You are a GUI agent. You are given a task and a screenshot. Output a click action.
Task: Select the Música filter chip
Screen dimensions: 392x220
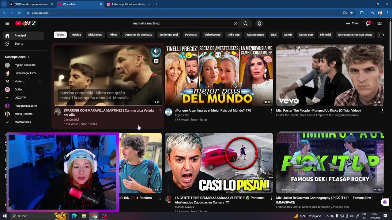(x=76, y=35)
